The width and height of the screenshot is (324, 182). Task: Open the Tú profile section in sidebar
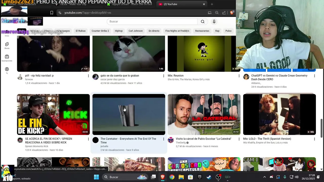7,71
